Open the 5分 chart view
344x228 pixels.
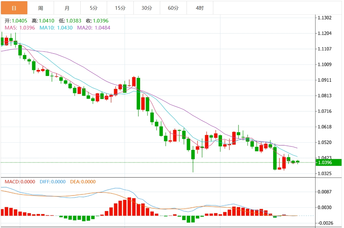(93, 8)
